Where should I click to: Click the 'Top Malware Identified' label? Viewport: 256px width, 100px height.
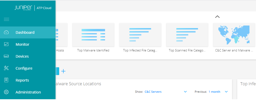pyautogui.click(x=93, y=50)
